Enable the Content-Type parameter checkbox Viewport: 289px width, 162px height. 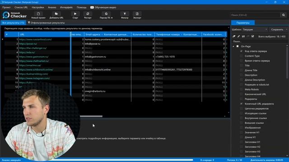(241, 56)
